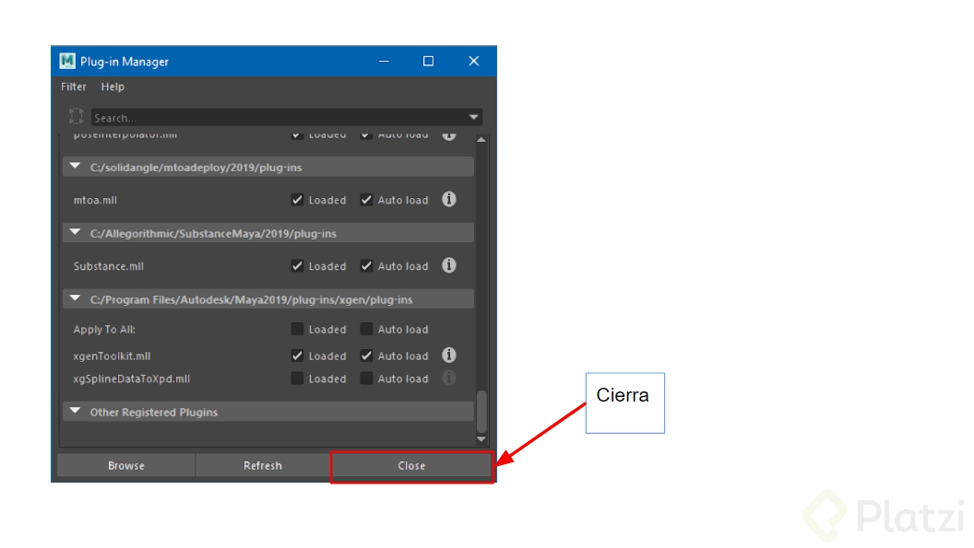The image size is (974, 548).
Task: Collapse the Allegorithmic SubstanceMaya plug-ins section
Action: point(75,233)
